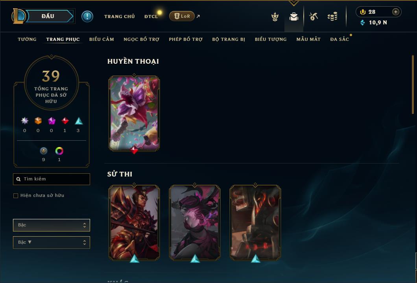The image size is (417, 283).
Task: Toggle the Hiện chưa sở hữu checkbox
Action: [16, 196]
